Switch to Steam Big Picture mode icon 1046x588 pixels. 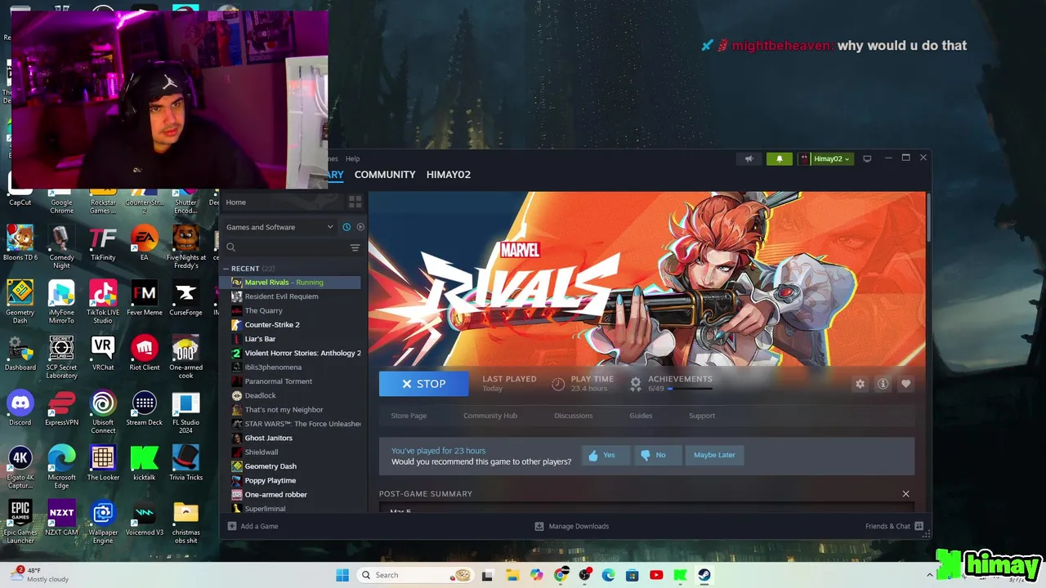click(867, 158)
